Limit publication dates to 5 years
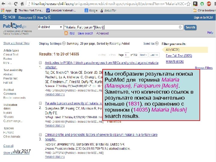Image resolution: width=216 pixels, height=162 pixels. [x=7, y=113]
